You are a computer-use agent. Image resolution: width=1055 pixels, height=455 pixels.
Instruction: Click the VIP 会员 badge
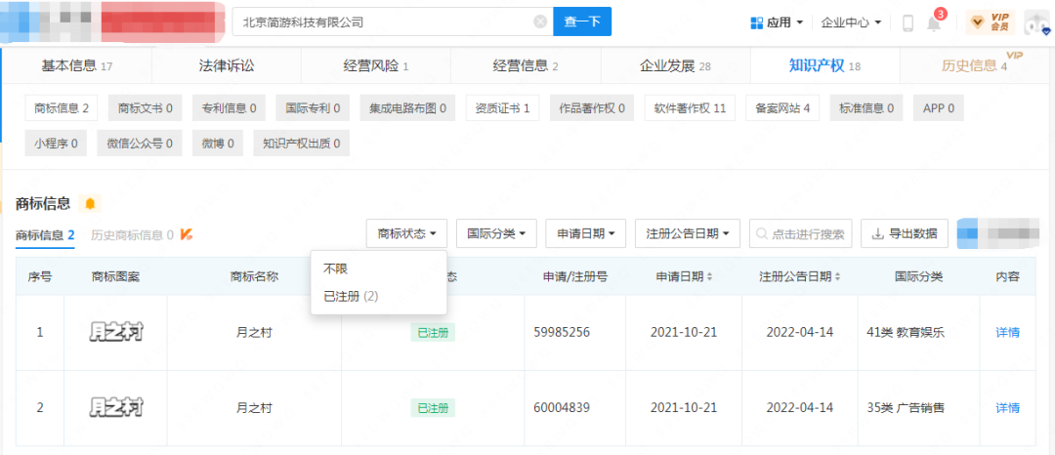click(991, 22)
